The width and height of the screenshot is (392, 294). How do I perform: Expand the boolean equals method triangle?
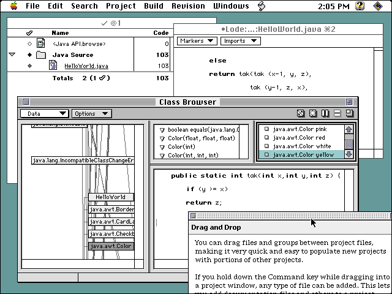coord(162,130)
